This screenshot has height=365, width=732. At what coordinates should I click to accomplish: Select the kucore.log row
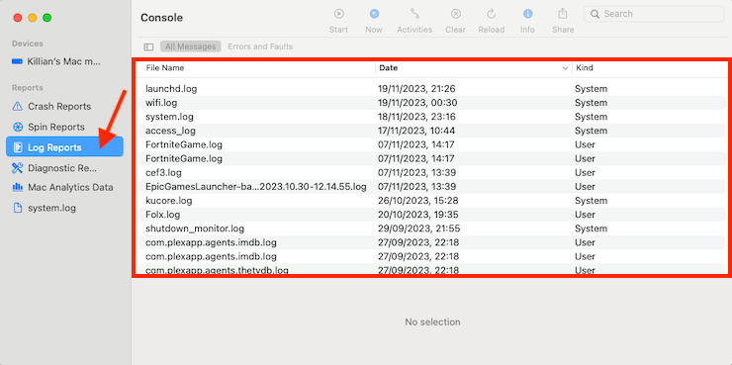[432, 201]
